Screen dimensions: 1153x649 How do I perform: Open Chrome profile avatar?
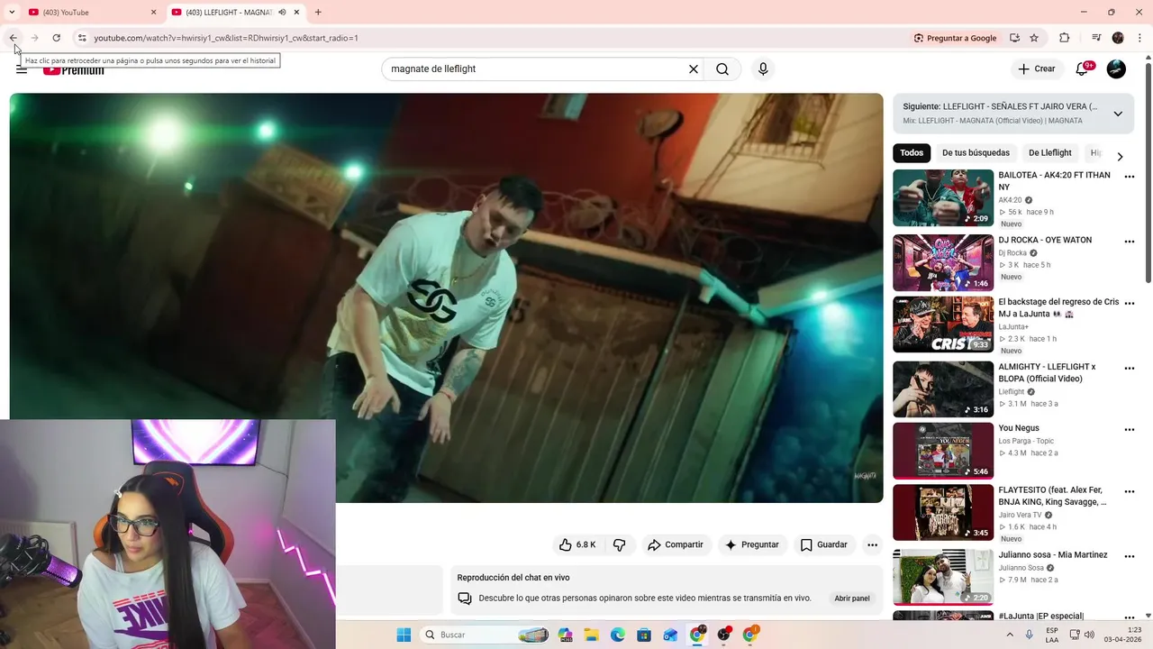[x=1118, y=38]
